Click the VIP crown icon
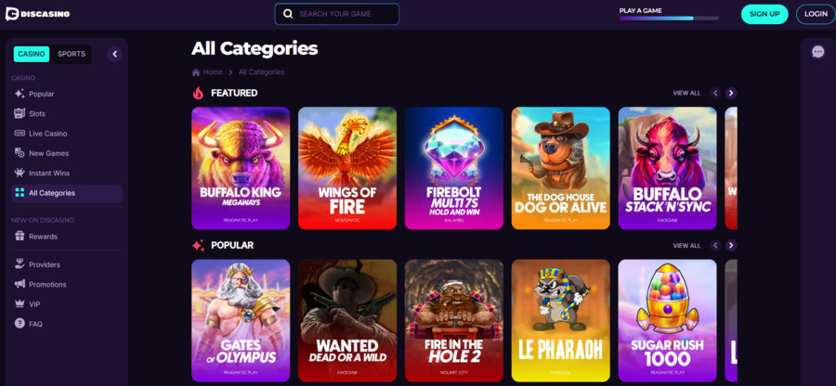 click(x=20, y=304)
